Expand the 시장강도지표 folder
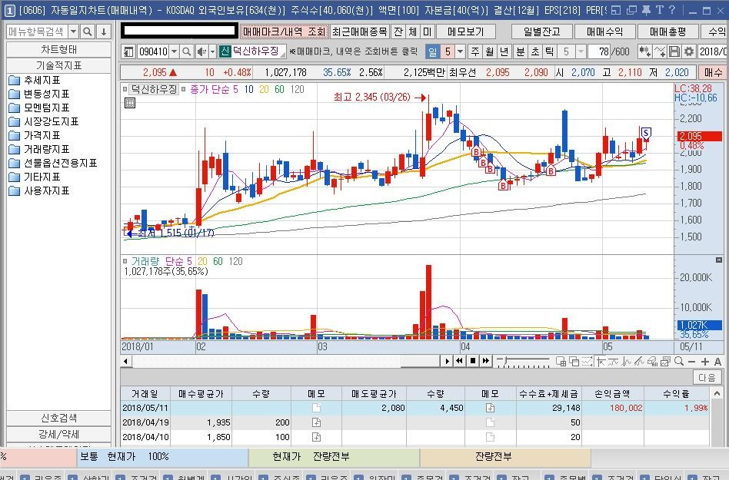 coord(44,121)
